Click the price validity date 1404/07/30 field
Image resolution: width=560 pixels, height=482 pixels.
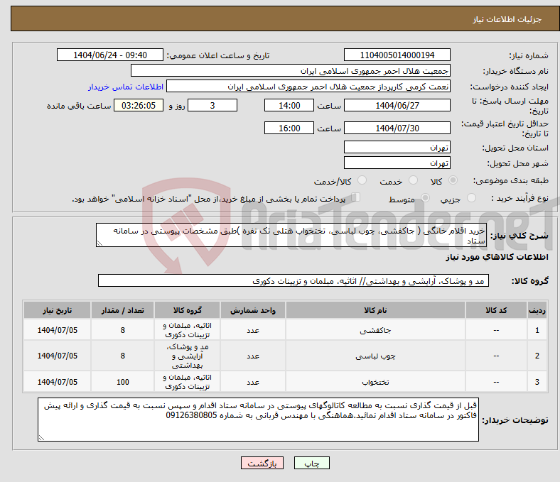coord(397,128)
